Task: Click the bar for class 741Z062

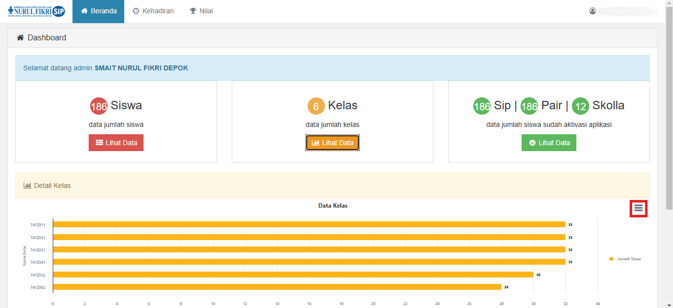Action: tap(277, 287)
